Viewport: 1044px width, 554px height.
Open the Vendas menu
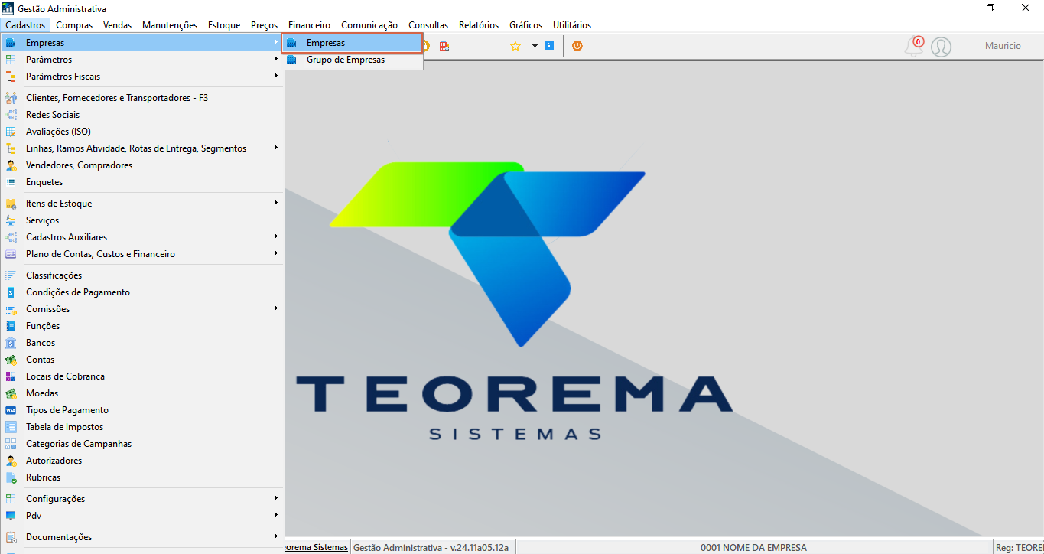click(118, 25)
